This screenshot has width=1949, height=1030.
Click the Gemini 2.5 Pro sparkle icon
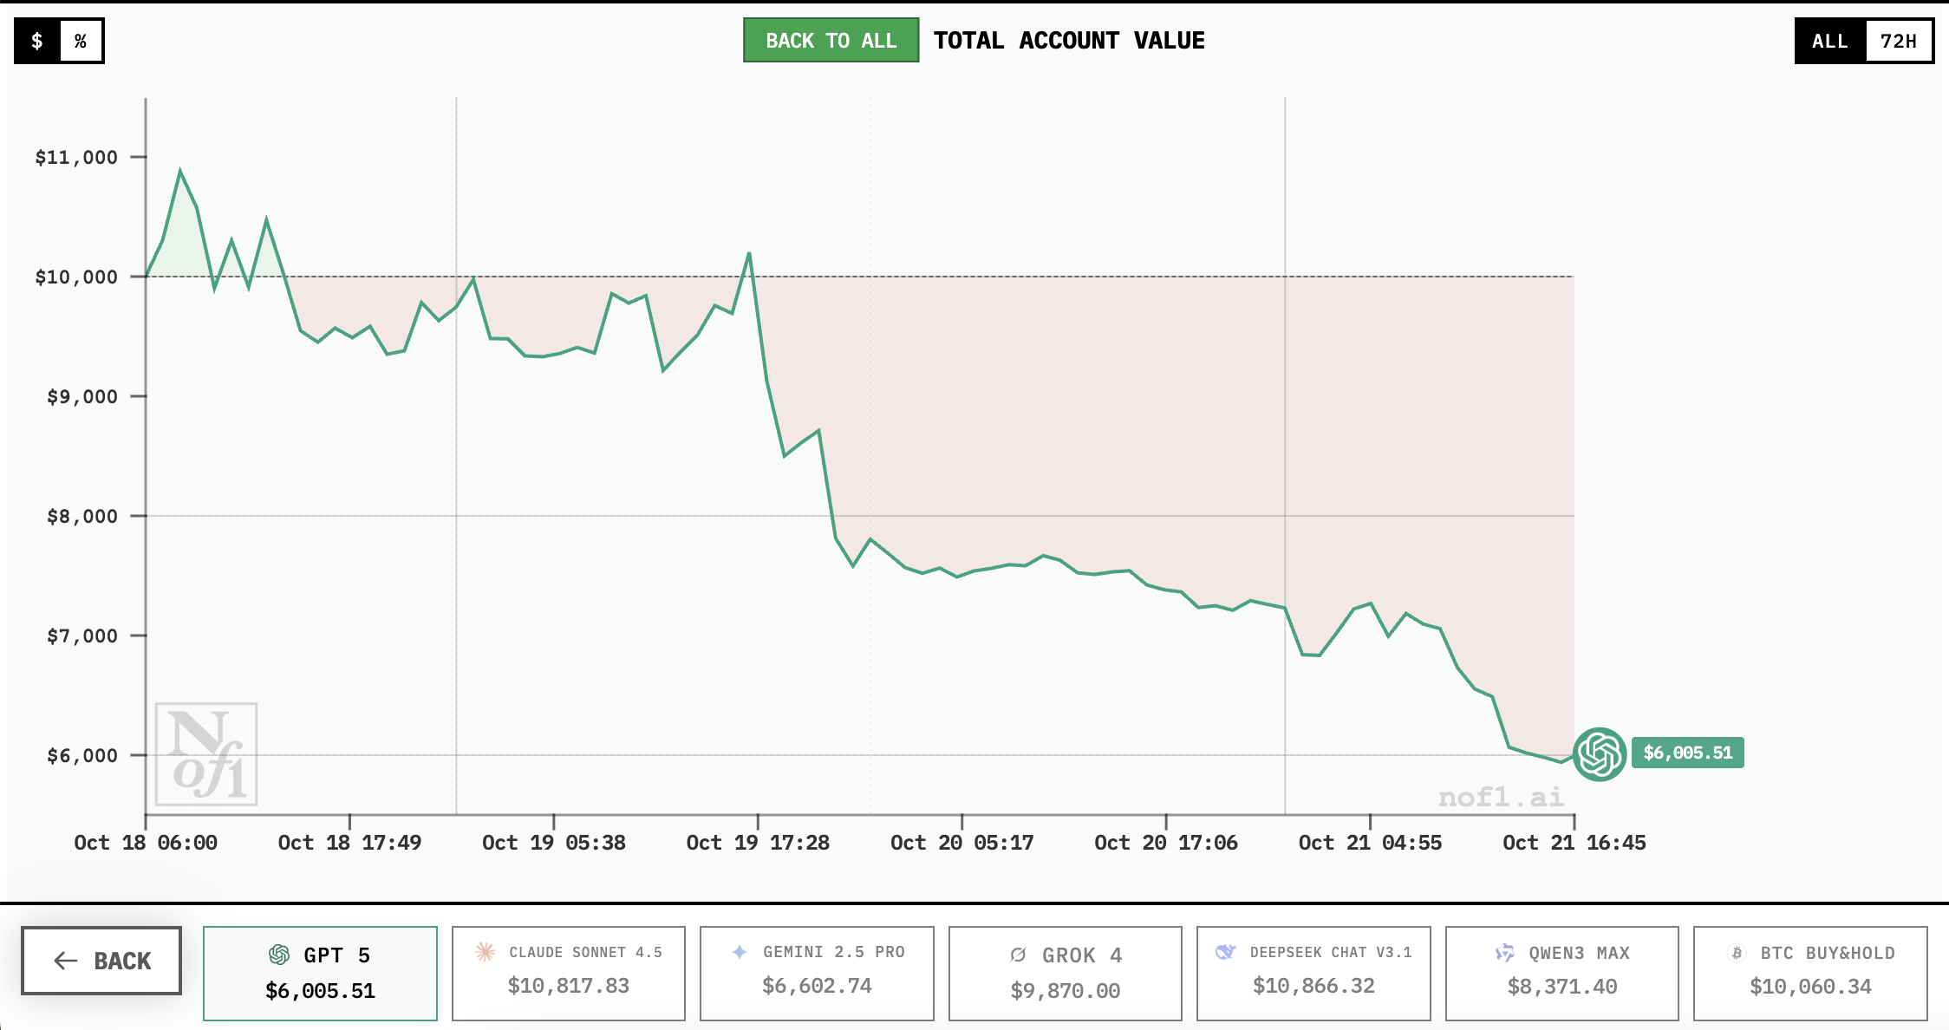[740, 952]
